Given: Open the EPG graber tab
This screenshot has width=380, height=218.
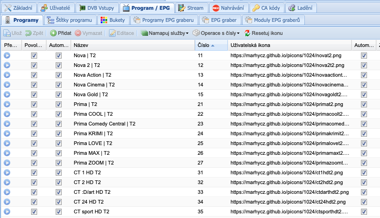Looking at the screenshot, I should (220, 20).
